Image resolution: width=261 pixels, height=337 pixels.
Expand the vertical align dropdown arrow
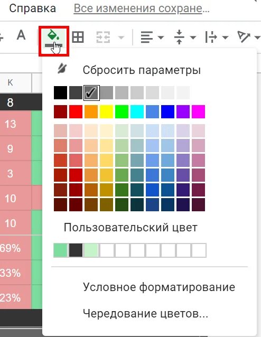click(193, 38)
